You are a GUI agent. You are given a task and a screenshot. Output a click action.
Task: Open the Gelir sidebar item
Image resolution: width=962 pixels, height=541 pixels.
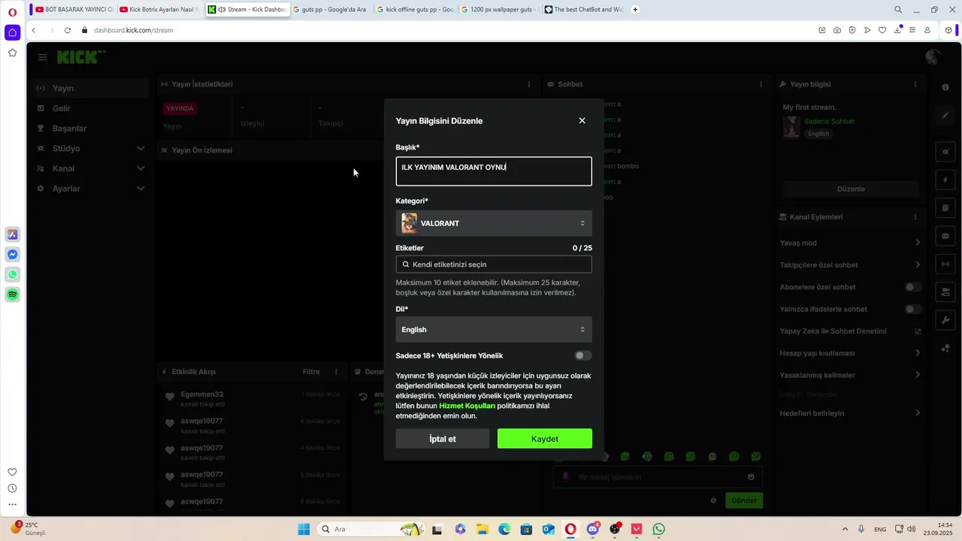tap(91, 108)
